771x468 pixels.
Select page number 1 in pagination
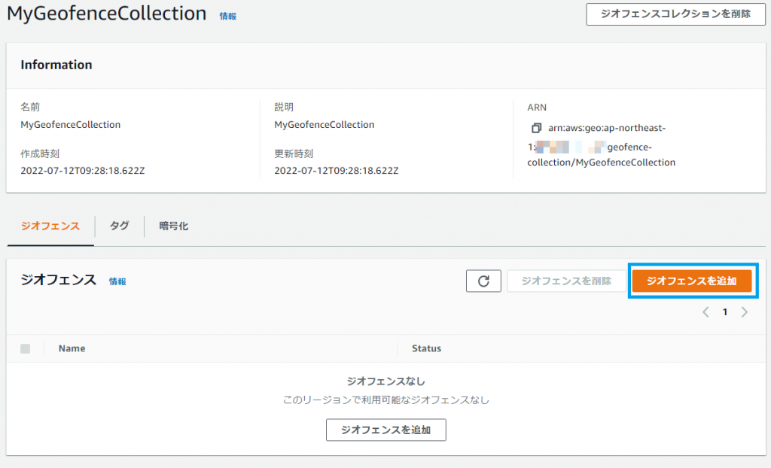click(725, 312)
